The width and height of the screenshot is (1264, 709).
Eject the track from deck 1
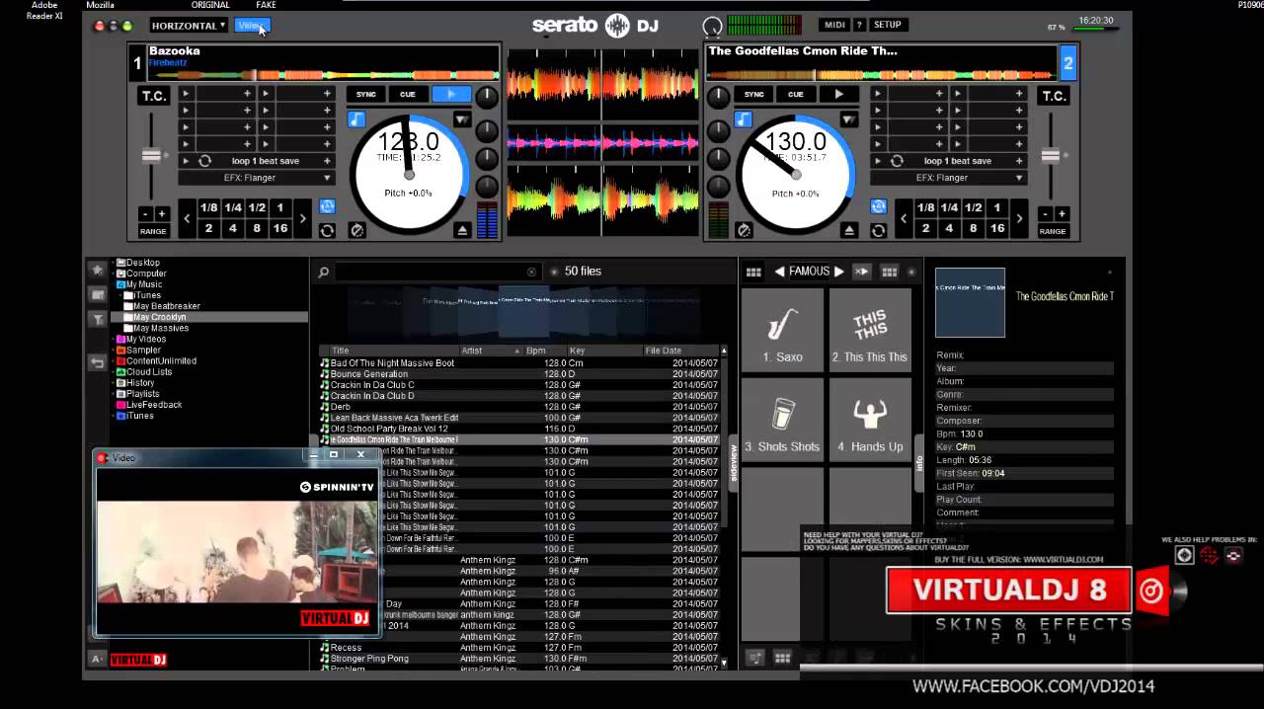[462, 230]
